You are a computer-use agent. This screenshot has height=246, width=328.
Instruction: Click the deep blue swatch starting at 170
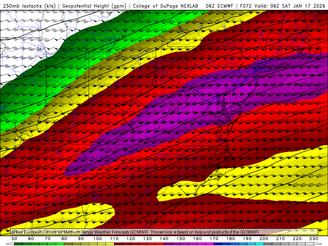(218, 244)
